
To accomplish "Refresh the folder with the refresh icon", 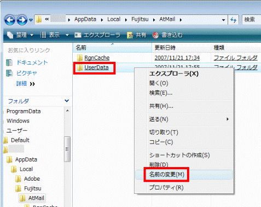I will (233, 20).
